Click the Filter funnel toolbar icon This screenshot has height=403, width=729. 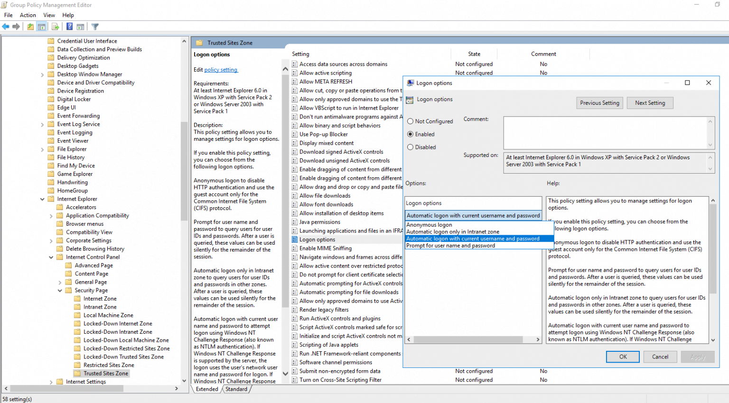tap(95, 27)
